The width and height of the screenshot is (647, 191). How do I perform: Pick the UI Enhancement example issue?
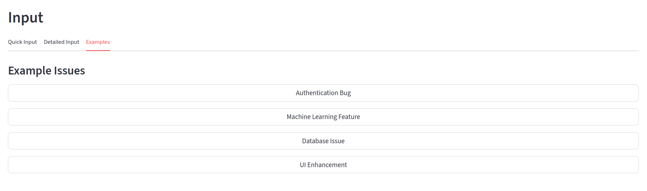(323, 165)
